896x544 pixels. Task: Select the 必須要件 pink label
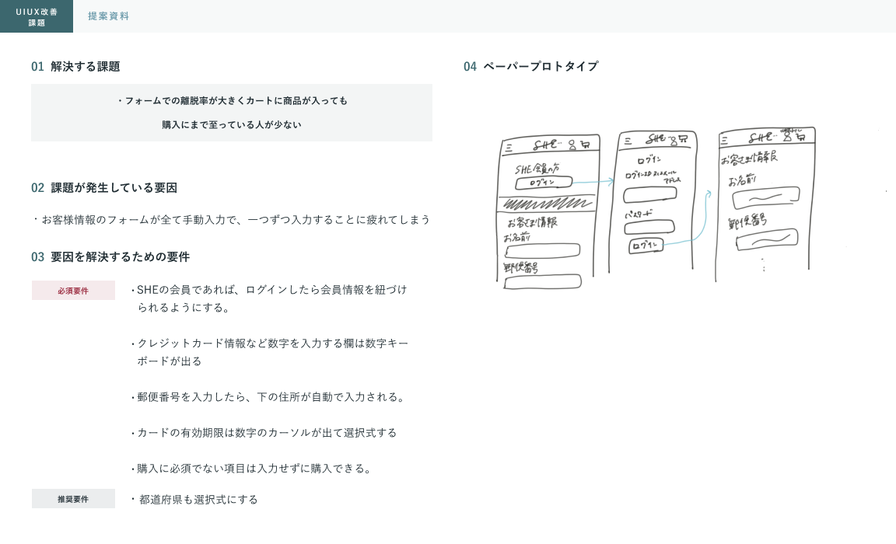click(x=73, y=291)
